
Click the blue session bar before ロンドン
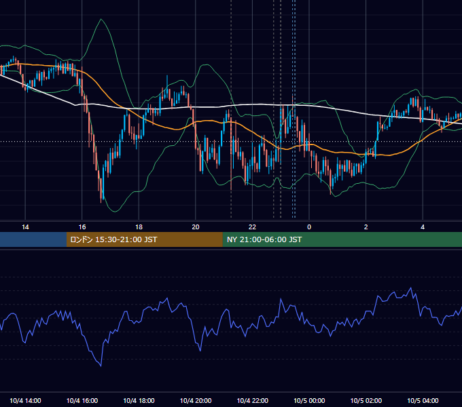click(x=33, y=239)
